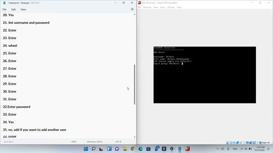Open VirtualBox Help menu
The height and width of the screenshot is (153, 273).
[179, 7]
